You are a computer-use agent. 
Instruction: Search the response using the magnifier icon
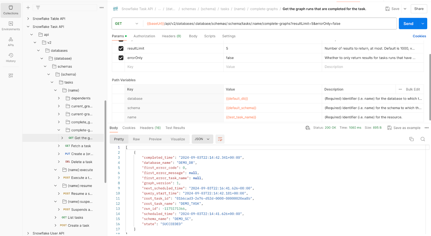pyautogui.click(x=423, y=139)
